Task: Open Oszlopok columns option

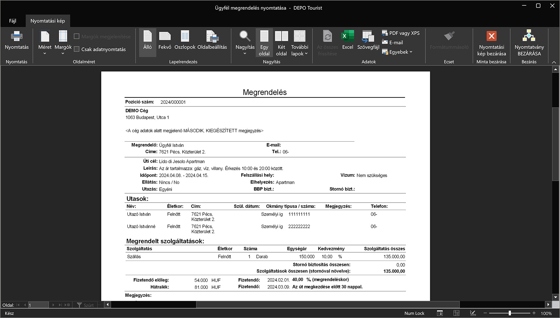Action: 185,36
